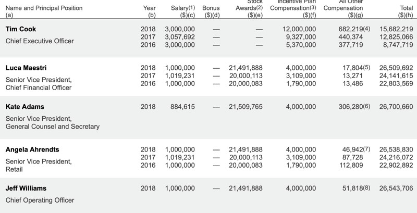
Task: Open footnote (7) beside 46,942
Action: [x=366, y=149]
